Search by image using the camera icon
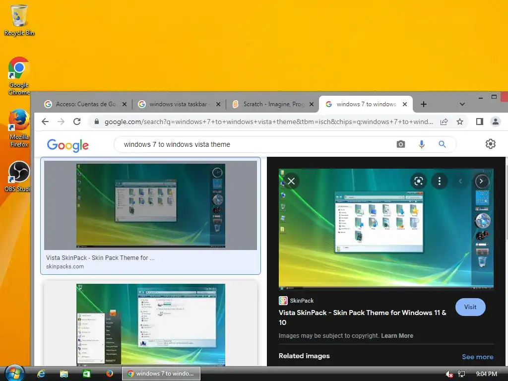The image size is (508, 381). click(401, 144)
